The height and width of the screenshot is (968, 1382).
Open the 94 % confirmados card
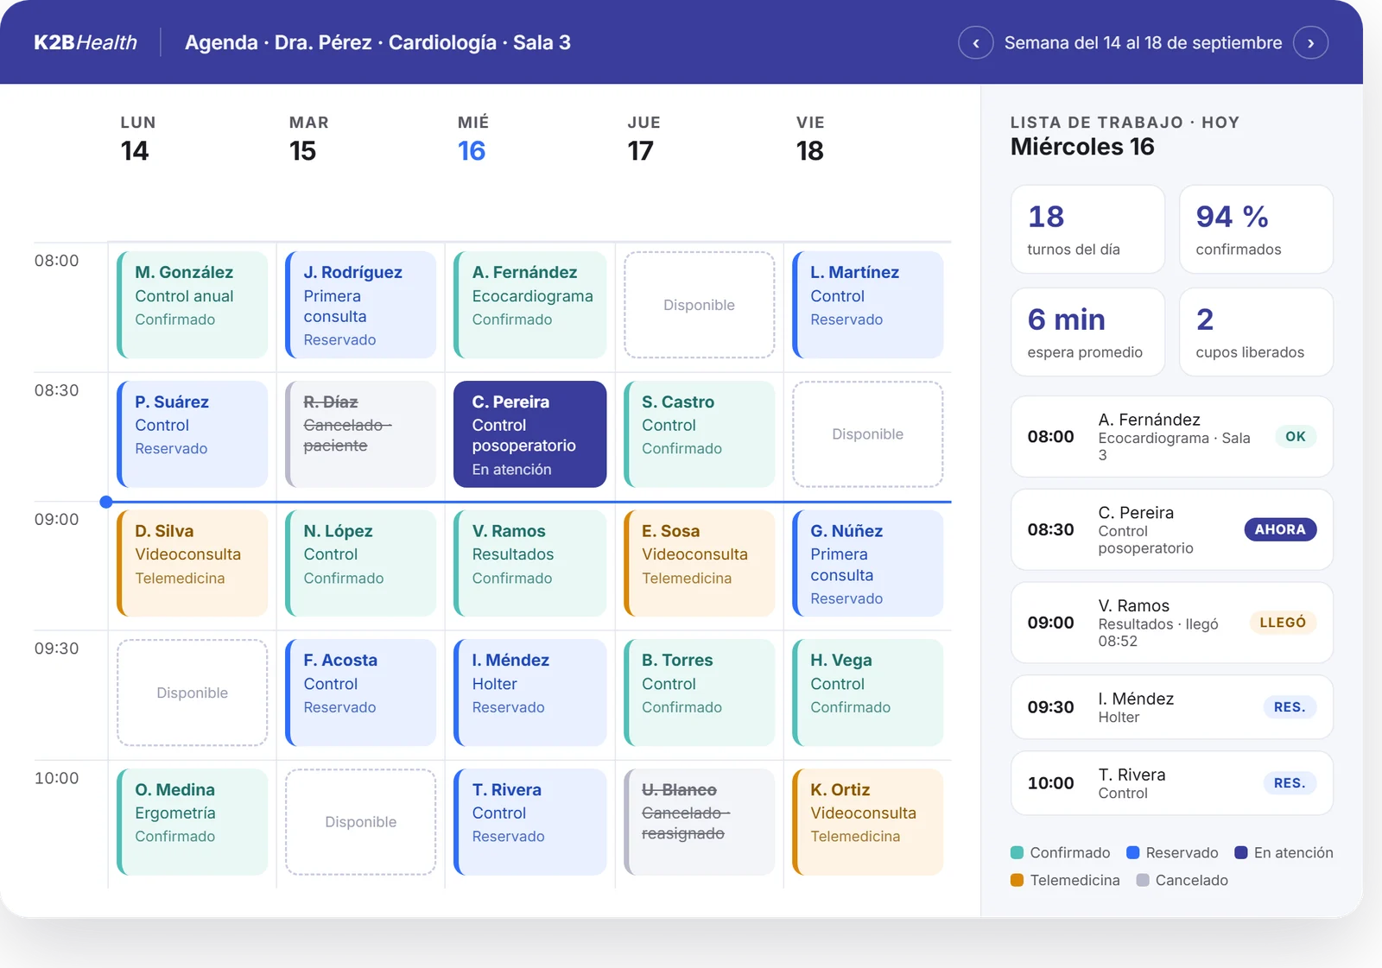tap(1256, 230)
